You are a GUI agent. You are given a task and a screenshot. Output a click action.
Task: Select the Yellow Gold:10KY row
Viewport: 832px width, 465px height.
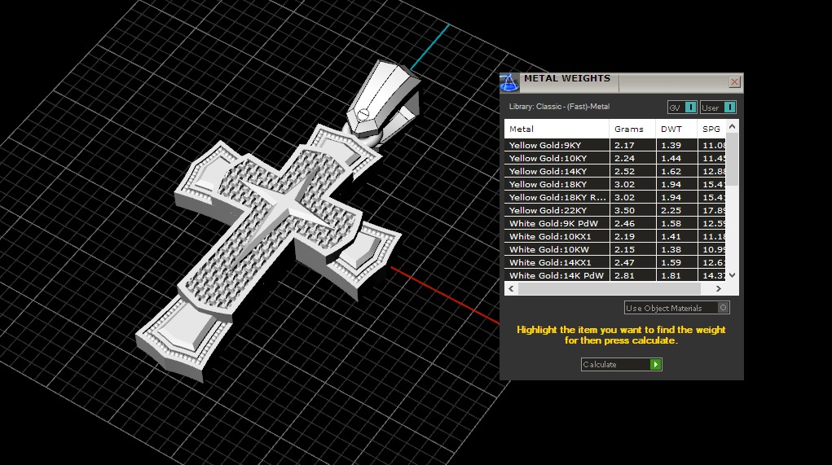coord(615,158)
